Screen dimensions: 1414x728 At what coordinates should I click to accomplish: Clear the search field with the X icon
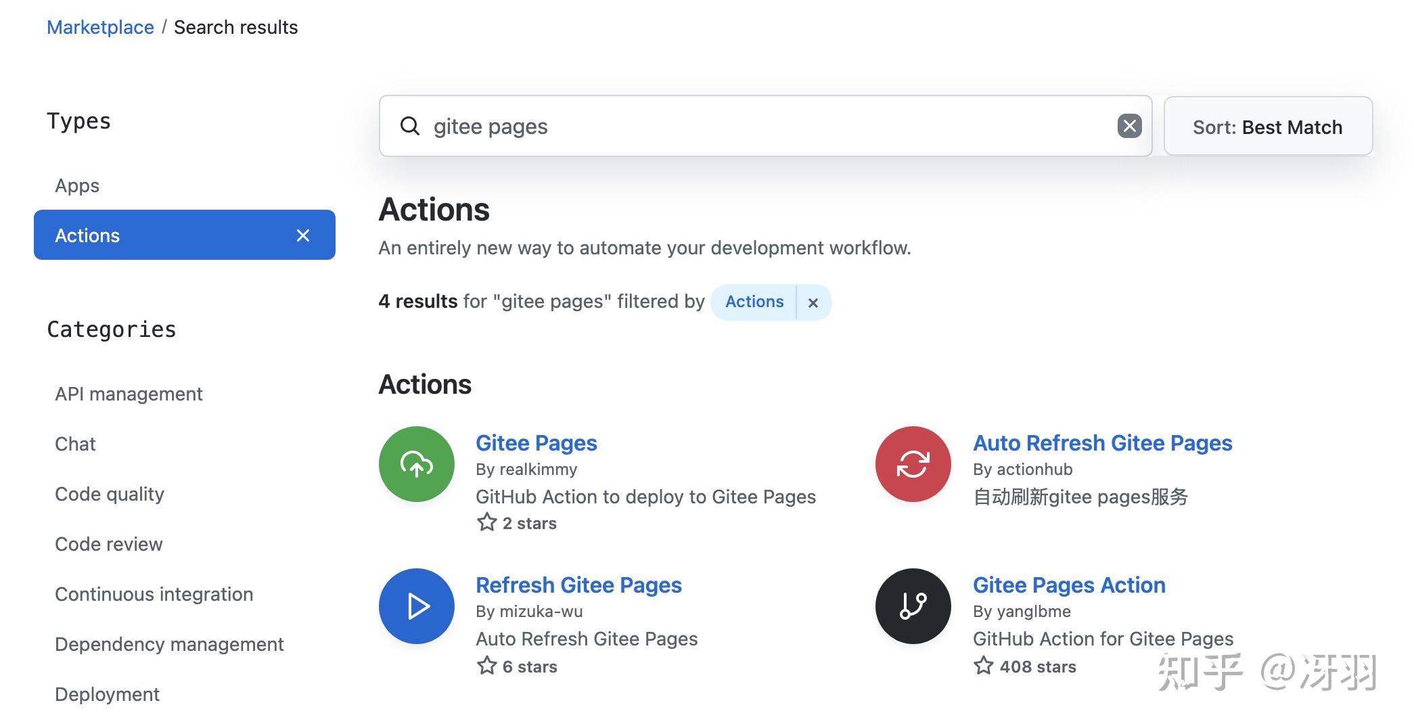pyautogui.click(x=1128, y=125)
